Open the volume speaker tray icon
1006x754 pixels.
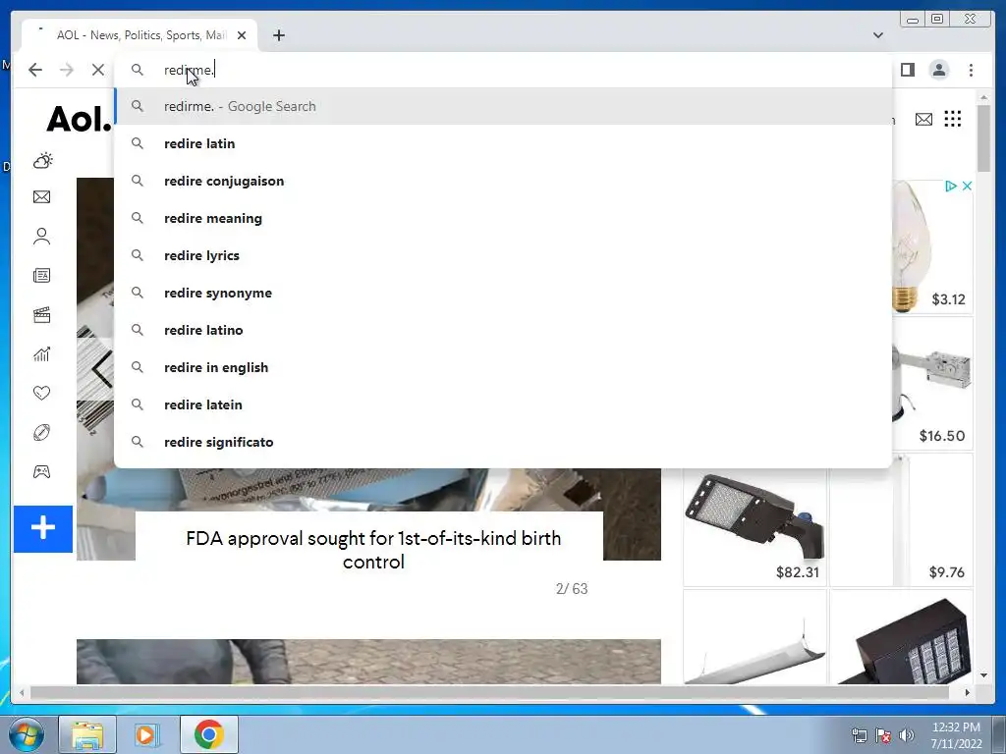pyautogui.click(x=907, y=735)
